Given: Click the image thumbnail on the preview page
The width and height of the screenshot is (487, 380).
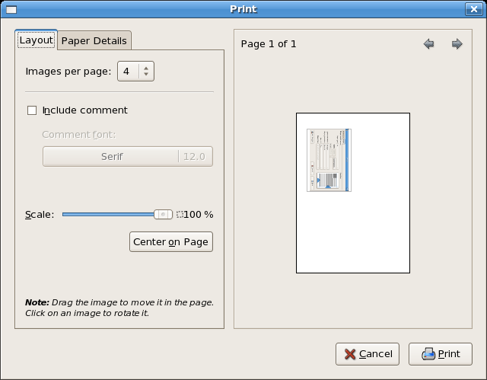Looking at the screenshot, I should tap(329, 160).
